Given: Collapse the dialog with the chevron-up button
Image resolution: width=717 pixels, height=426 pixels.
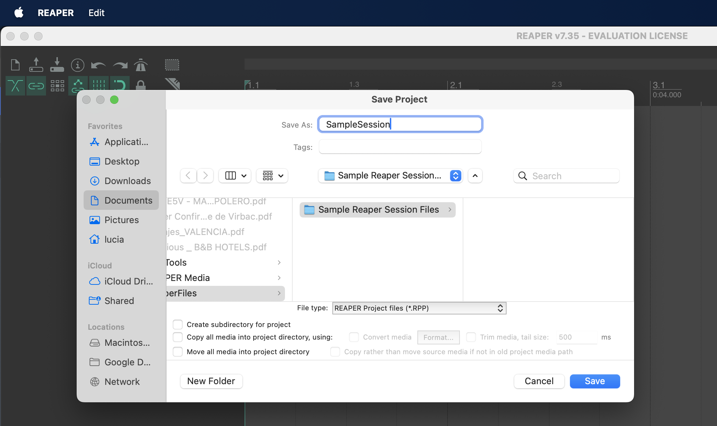Looking at the screenshot, I should point(475,176).
